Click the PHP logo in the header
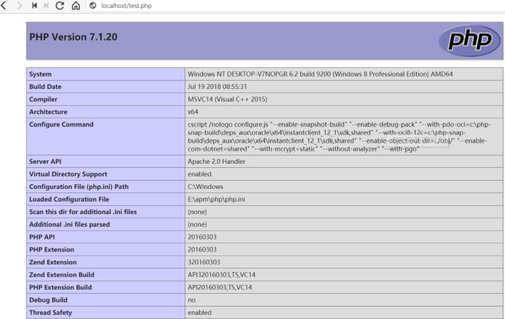Screen dimensions: 505x319 coord(470,41)
